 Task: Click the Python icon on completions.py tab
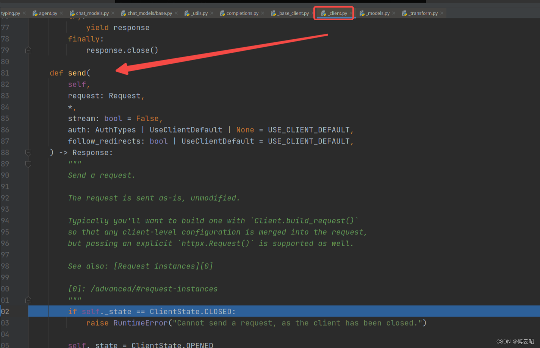pyautogui.click(x=222, y=13)
